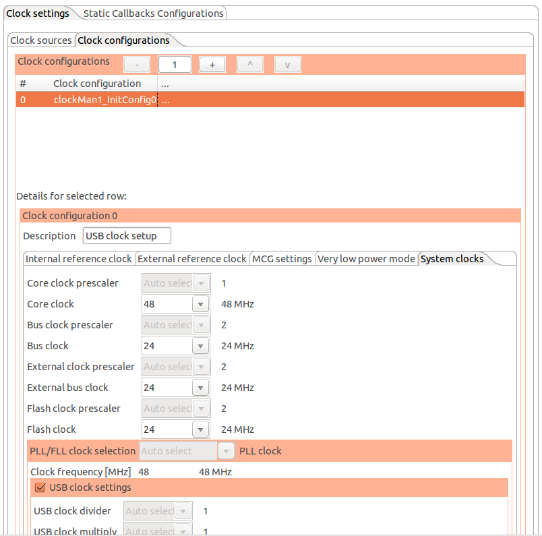Open the Bus clock dropdown
The image size is (542, 536).
[x=200, y=345]
